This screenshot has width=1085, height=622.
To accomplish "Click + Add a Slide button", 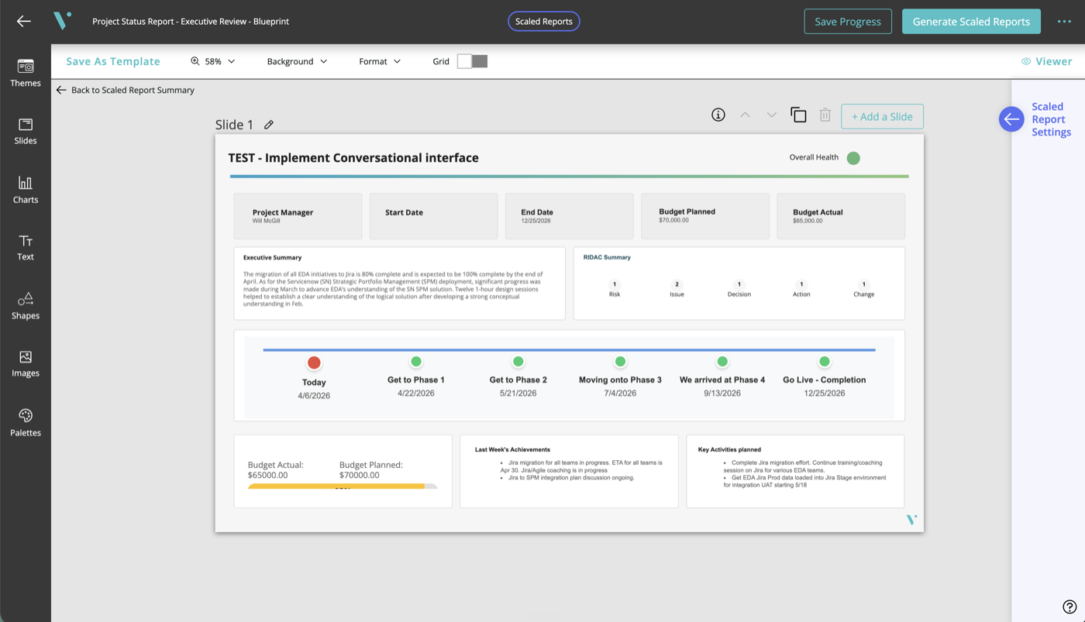I will coord(882,116).
